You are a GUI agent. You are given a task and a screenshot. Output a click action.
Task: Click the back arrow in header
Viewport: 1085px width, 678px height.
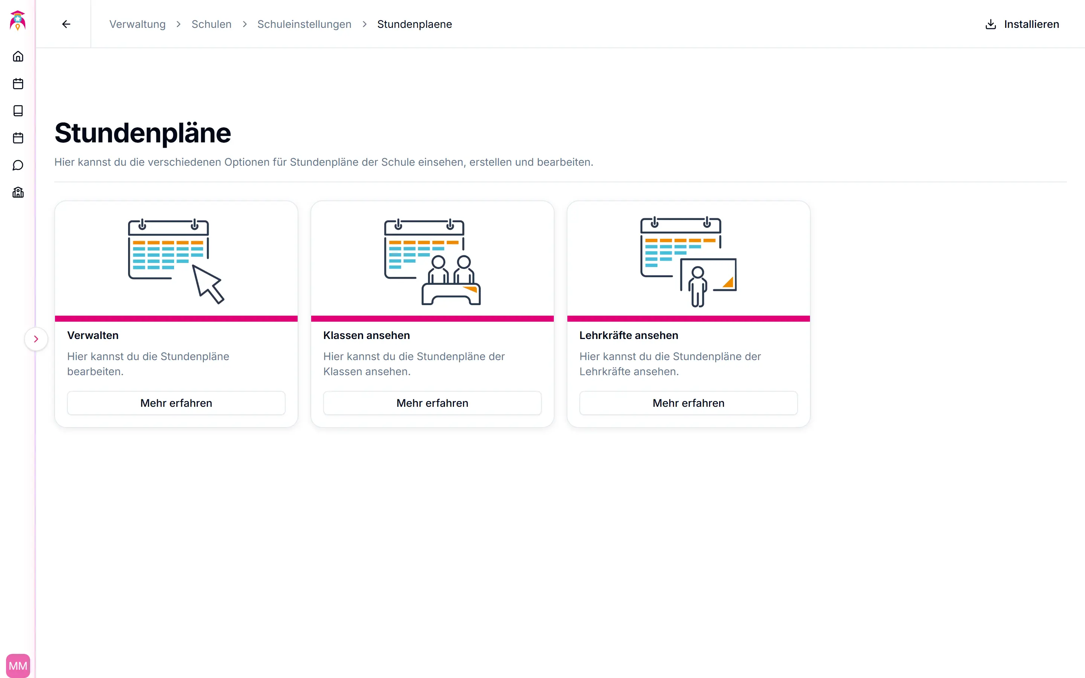click(x=66, y=24)
